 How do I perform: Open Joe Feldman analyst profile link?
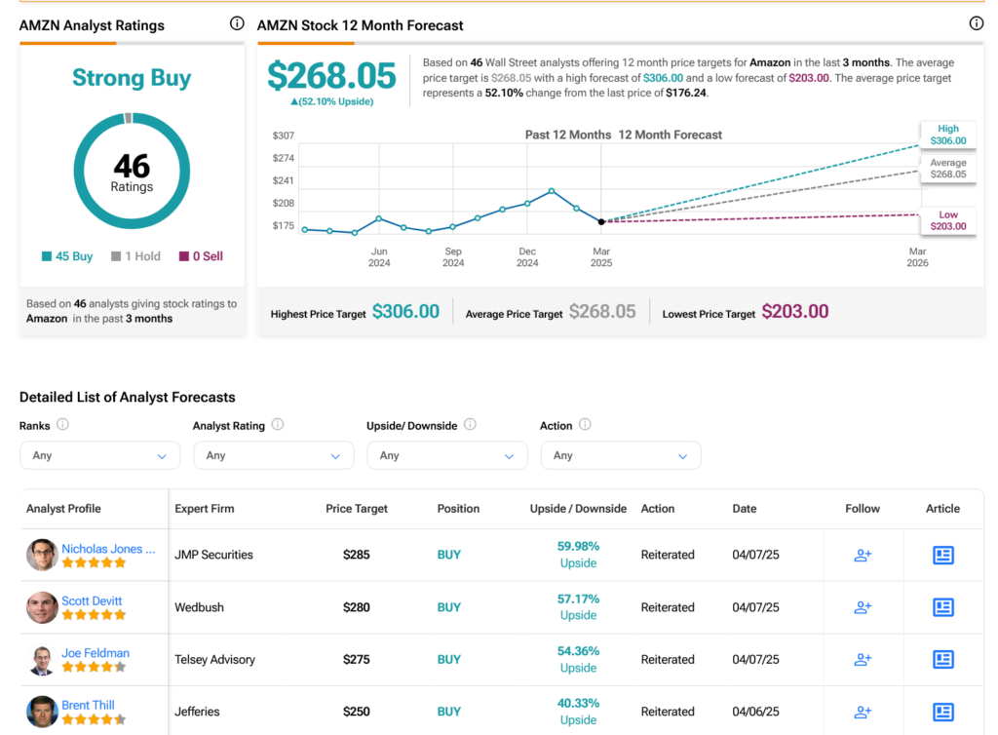pyautogui.click(x=96, y=653)
